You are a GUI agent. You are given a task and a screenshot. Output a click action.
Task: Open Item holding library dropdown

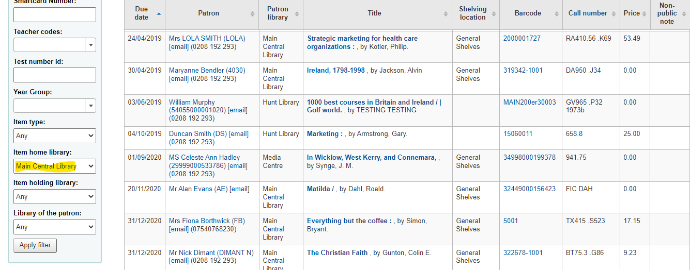(x=55, y=196)
